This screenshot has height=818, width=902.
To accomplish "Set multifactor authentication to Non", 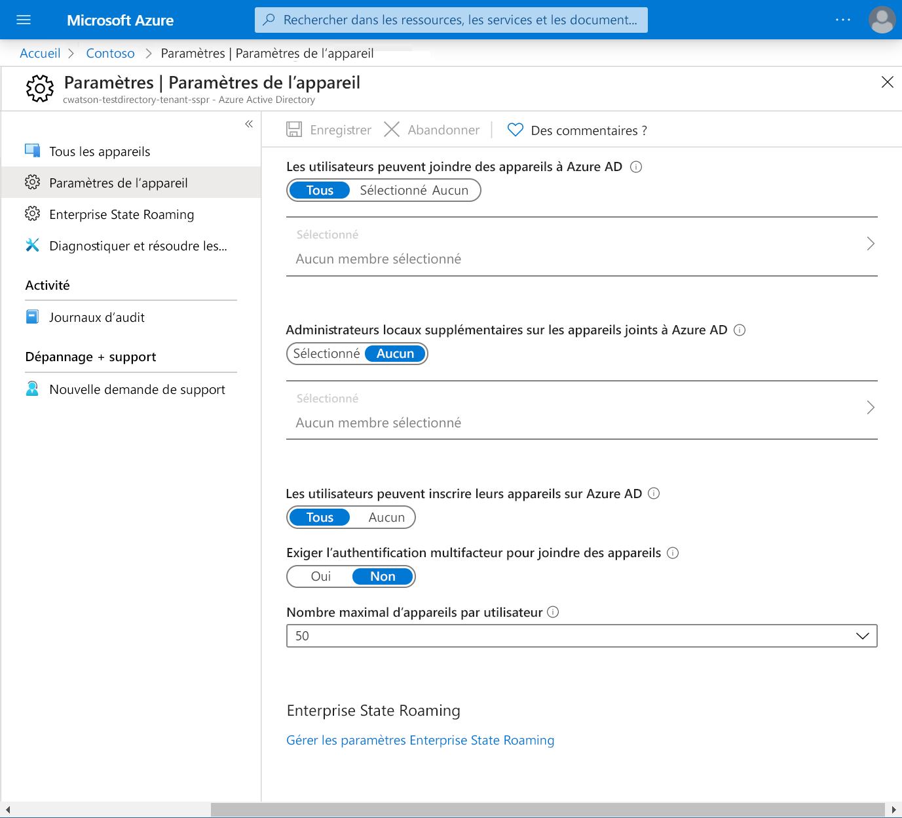I will click(x=383, y=576).
